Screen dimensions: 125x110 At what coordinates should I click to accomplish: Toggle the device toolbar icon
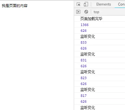(86, 4)
